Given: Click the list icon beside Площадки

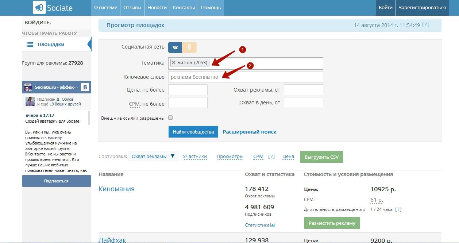Looking at the screenshot, I should pos(30,45).
